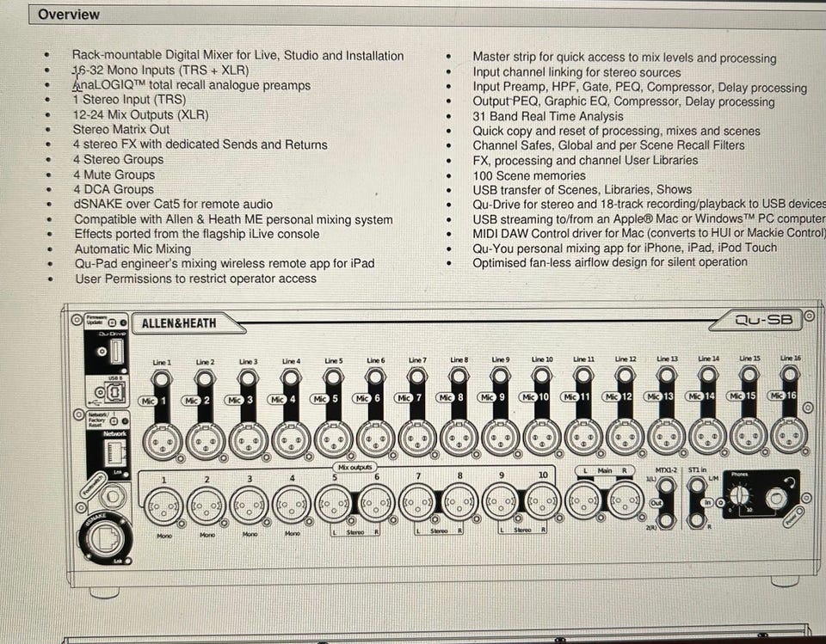The height and width of the screenshot is (644, 826).
Task: Click 'Compatible with Allen & Heath ME' line
Action: coord(233,219)
